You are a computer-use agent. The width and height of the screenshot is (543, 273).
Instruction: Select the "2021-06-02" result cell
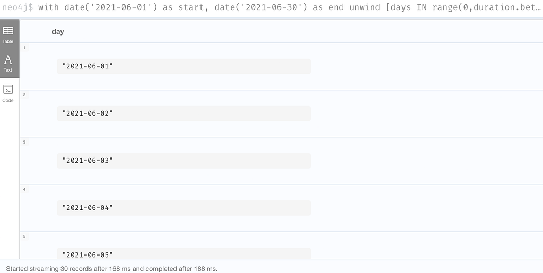(183, 113)
